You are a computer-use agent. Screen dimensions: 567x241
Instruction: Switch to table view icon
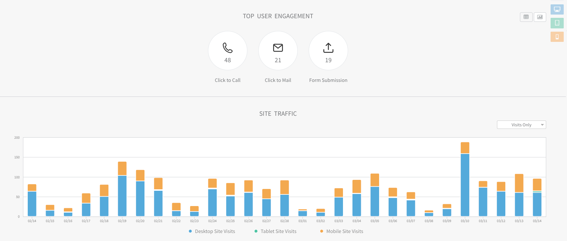coord(526,17)
